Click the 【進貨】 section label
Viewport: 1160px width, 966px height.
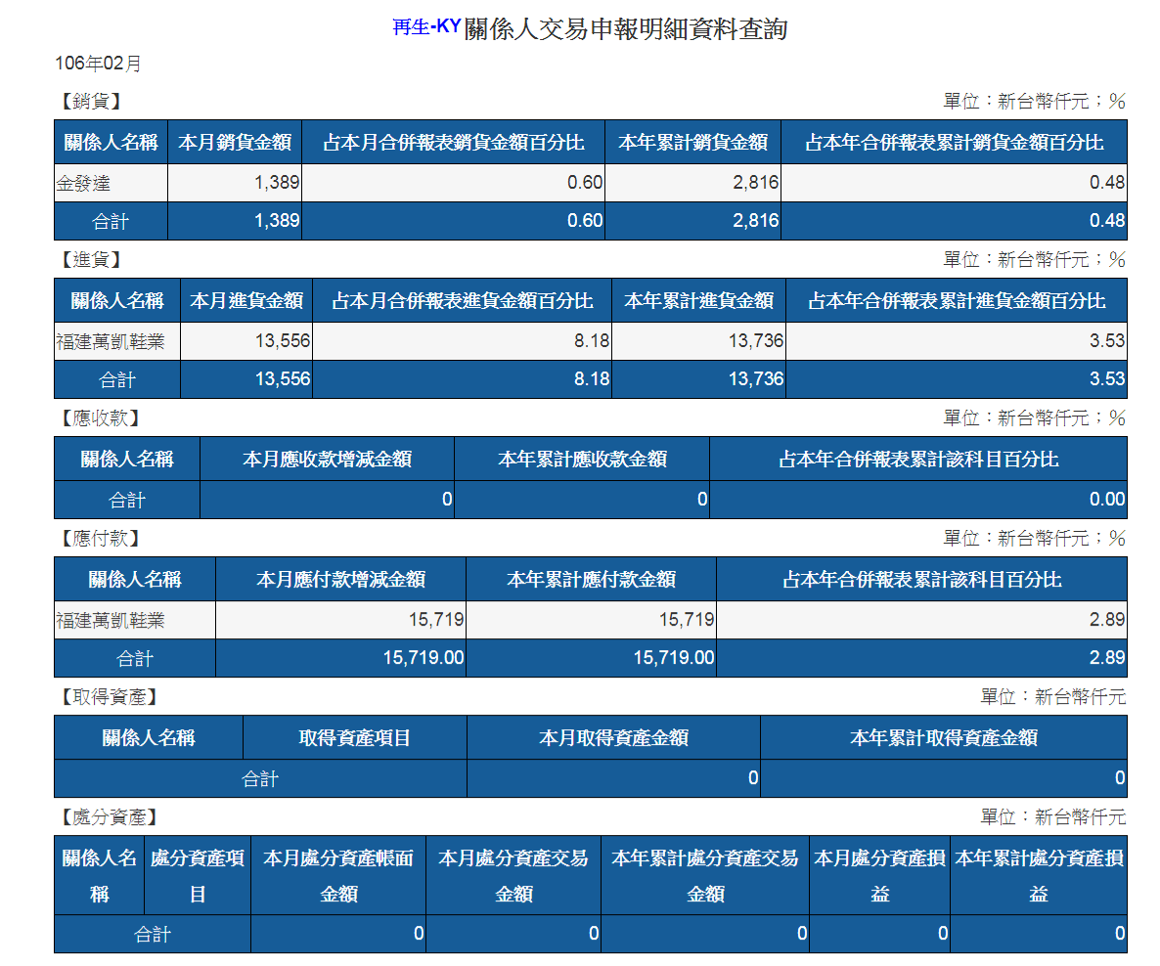[90, 260]
